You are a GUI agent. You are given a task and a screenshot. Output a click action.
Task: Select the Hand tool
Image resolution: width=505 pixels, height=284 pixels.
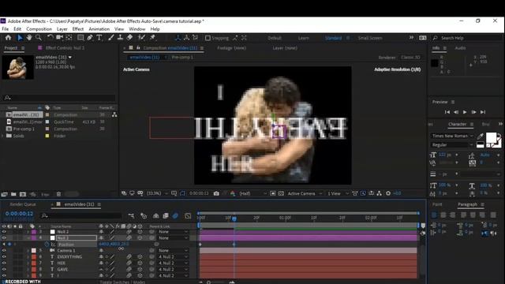(x=29, y=38)
